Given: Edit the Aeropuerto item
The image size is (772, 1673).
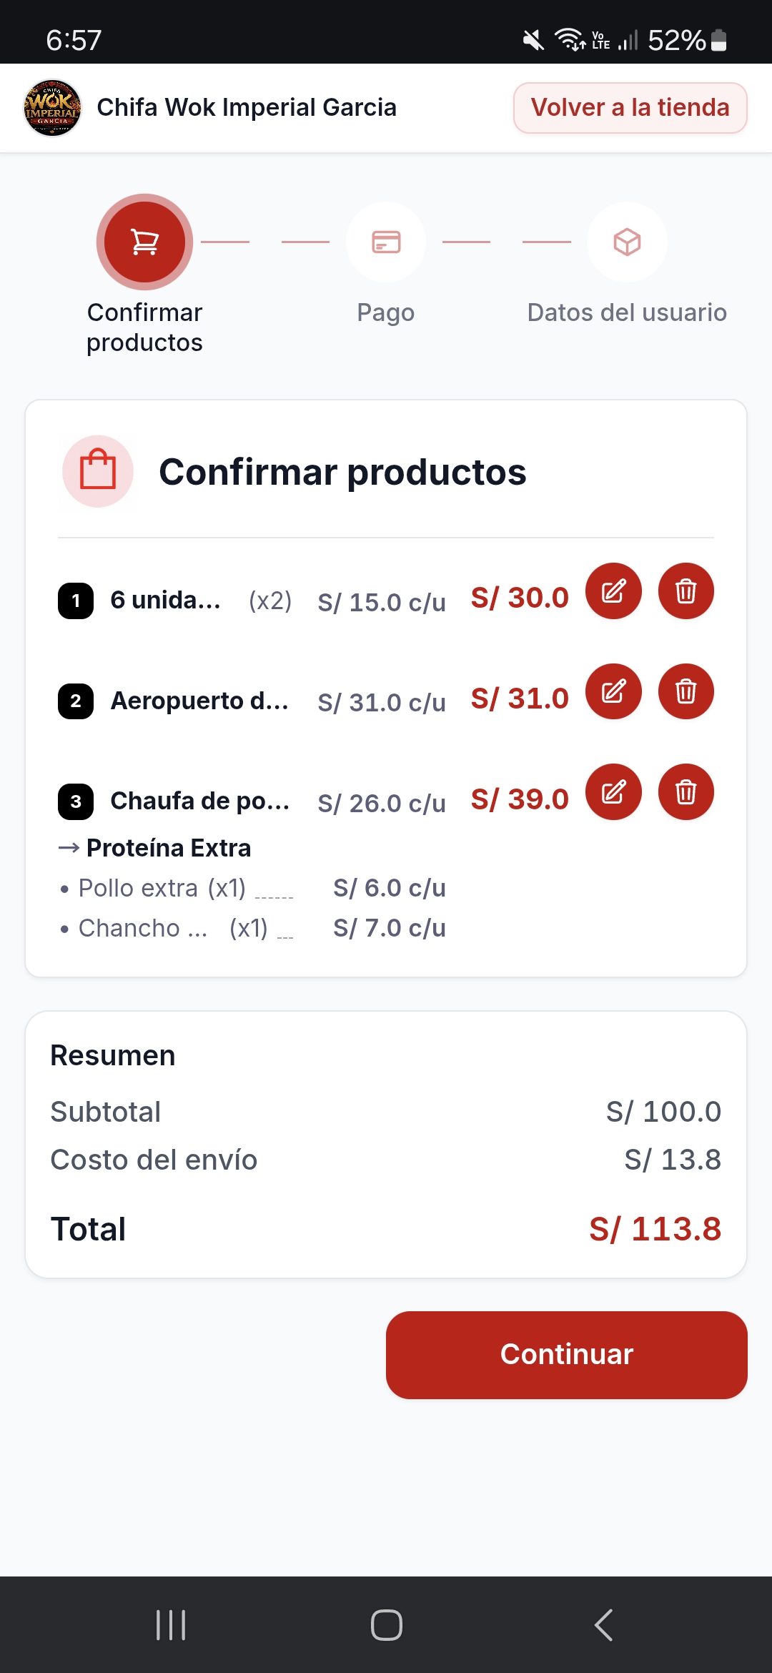Looking at the screenshot, I should point(613,691).
